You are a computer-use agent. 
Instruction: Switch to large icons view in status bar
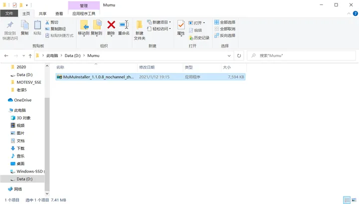click(354, 200)
